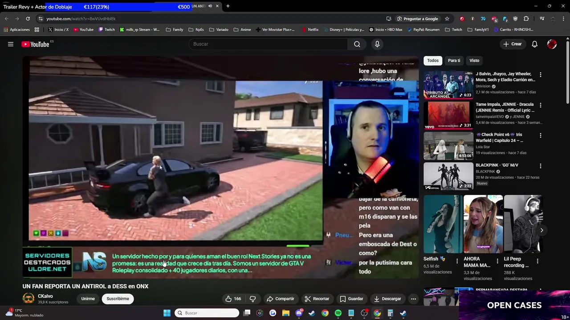Open J Balvin tributo a Arcángel thumbnail
570x320 pixels.
[448, 85]
